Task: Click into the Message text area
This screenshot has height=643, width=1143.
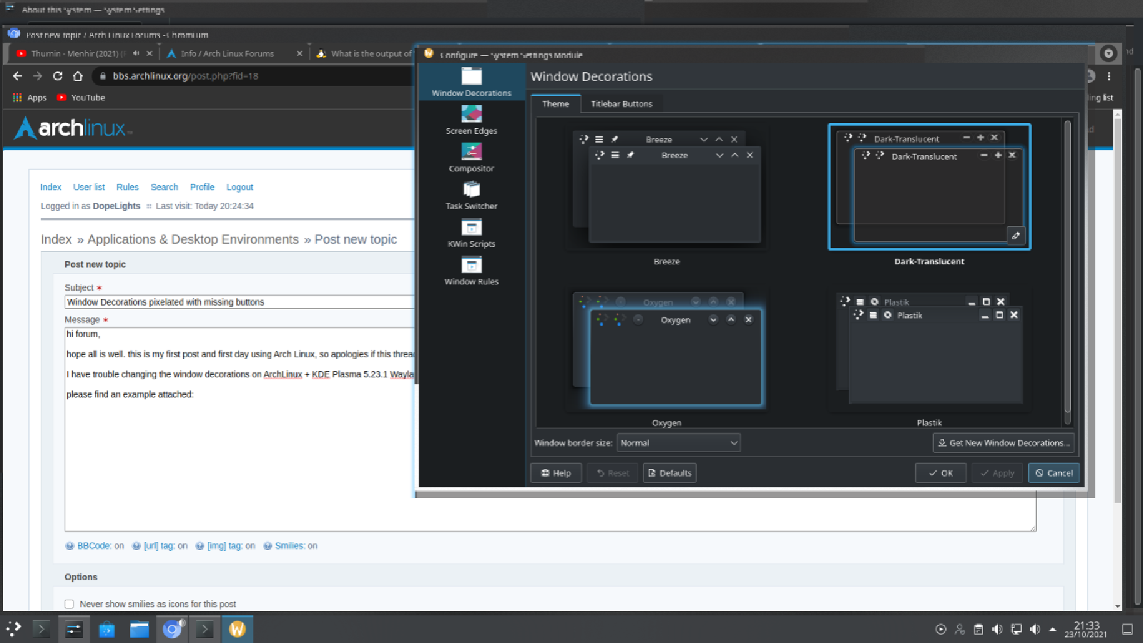Action: [x=550, y=429]
